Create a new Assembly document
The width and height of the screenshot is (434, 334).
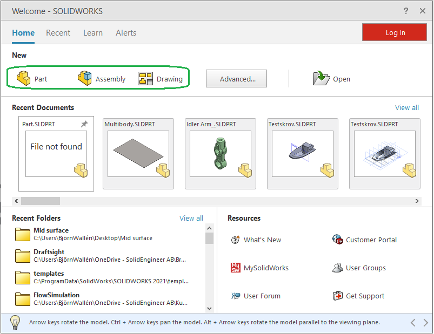(x=102, y=79)
